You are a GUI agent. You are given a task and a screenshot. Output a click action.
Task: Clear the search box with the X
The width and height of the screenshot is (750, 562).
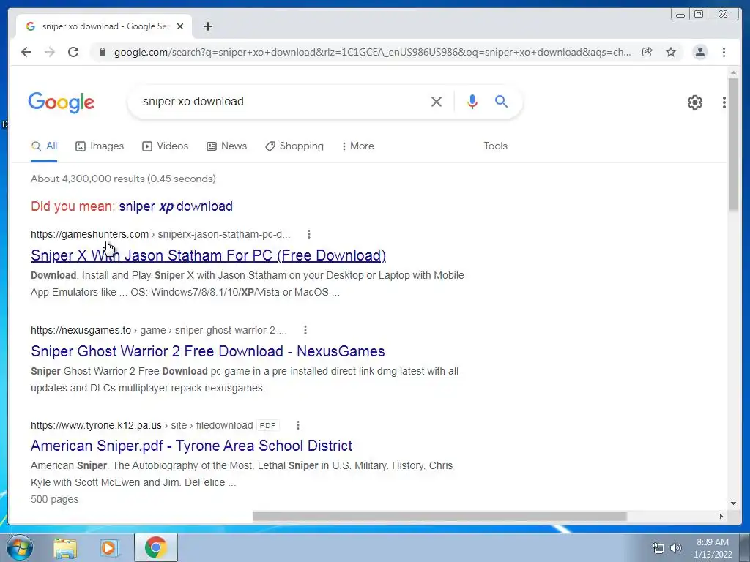pos(437,101)
